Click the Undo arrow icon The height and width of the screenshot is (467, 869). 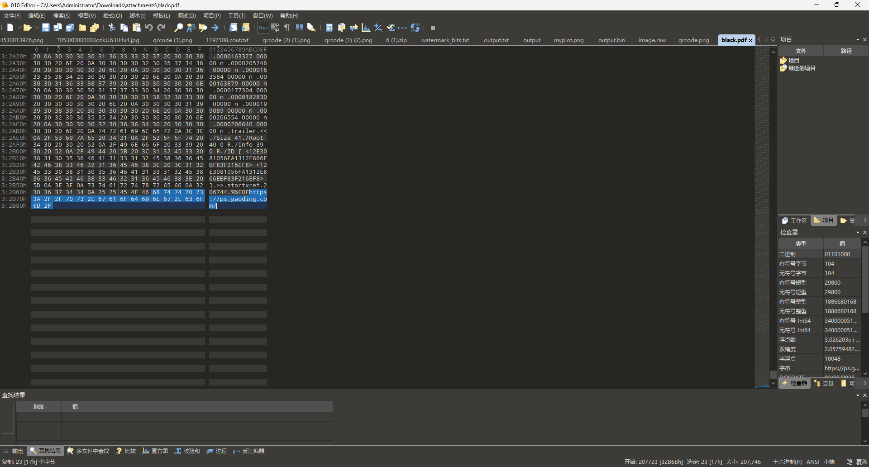coord(148,28)
